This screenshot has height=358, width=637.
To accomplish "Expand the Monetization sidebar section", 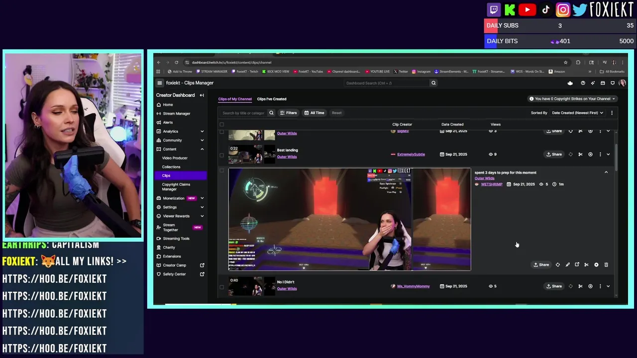I will click(x=202, y=198).
